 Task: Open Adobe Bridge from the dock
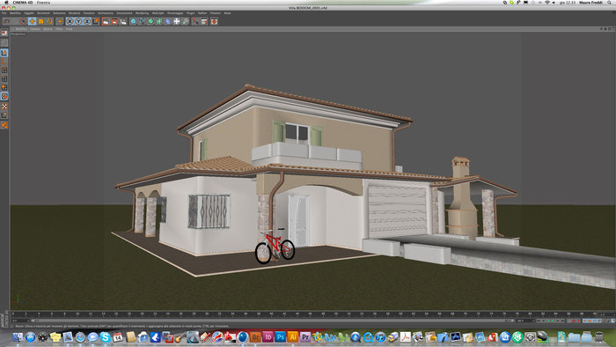pos(255,336)
